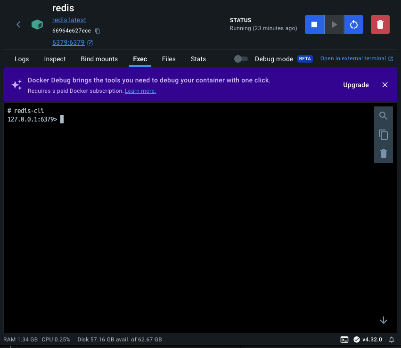Open notifications bell
Image resolution: width=401 pixels, height=348 pixels.
pos(391,340)
